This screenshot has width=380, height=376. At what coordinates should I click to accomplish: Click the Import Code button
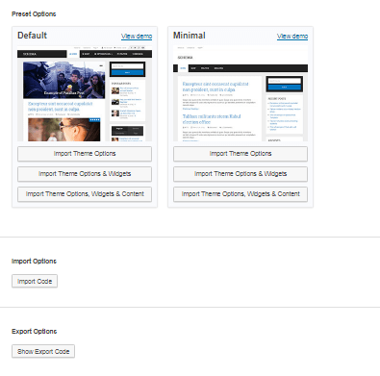[x=35, y=281]
